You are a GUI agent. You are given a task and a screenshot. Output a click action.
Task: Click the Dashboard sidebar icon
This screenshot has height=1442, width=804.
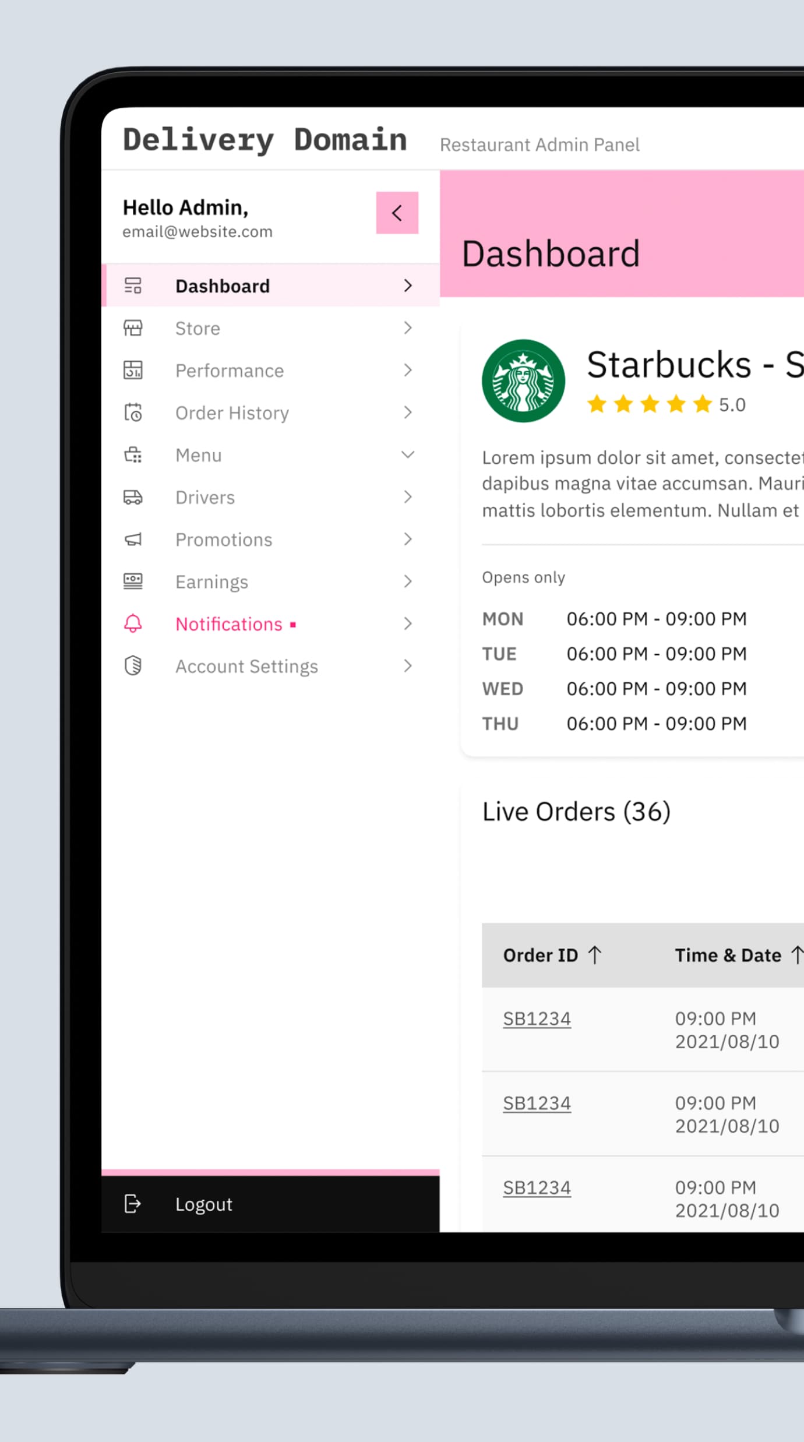pos(133,285)
